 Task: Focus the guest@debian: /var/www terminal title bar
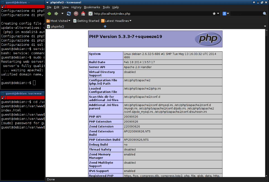point(22,94)
